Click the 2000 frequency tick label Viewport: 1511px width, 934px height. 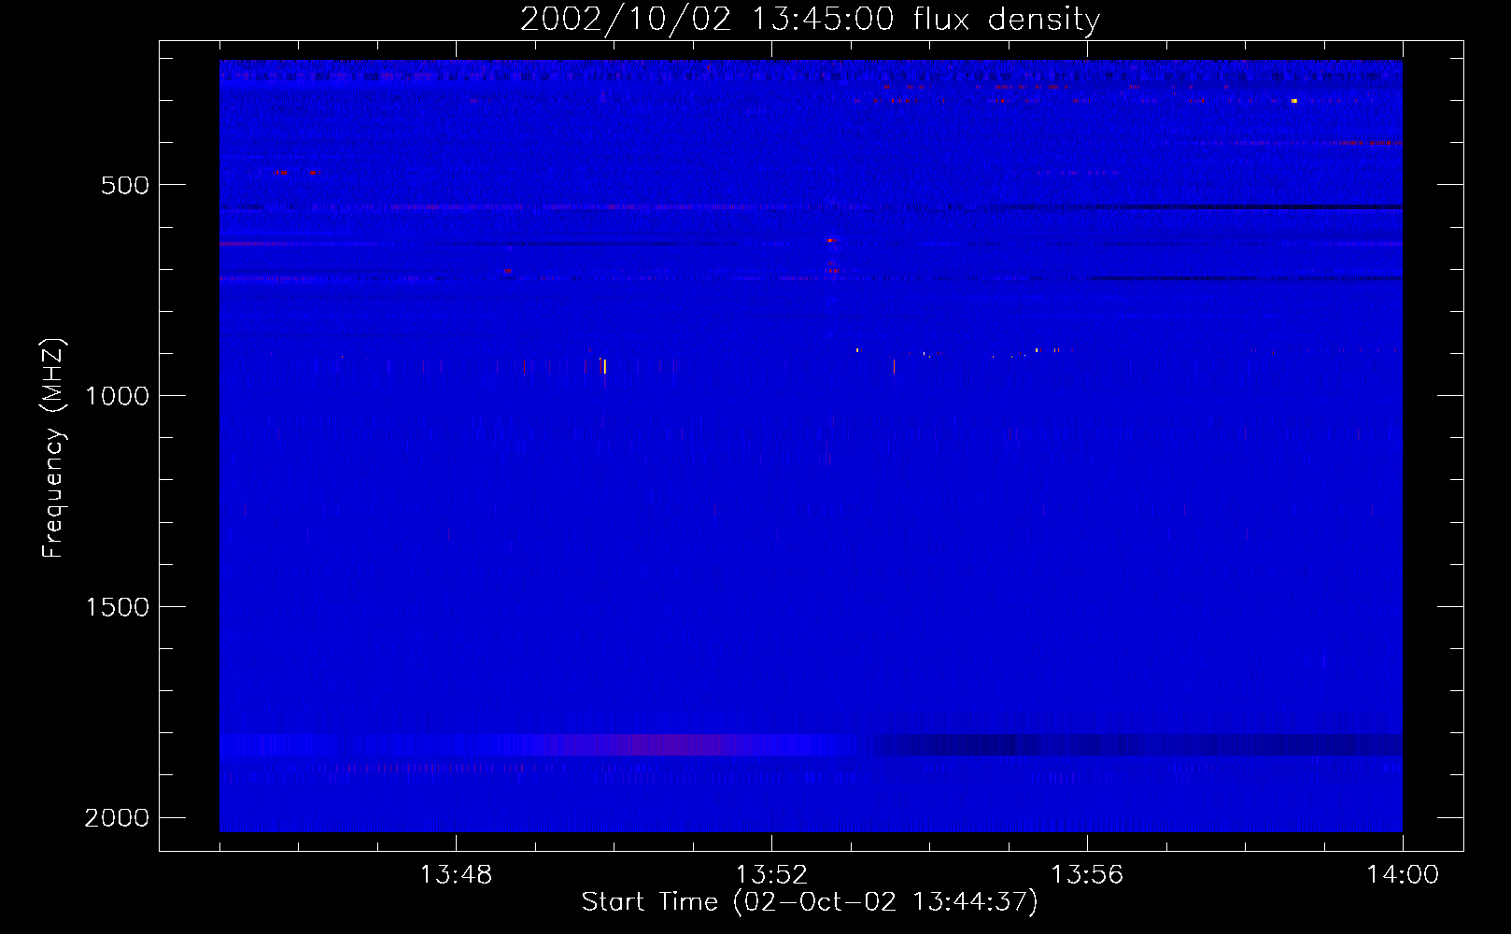tap(117, 818)
